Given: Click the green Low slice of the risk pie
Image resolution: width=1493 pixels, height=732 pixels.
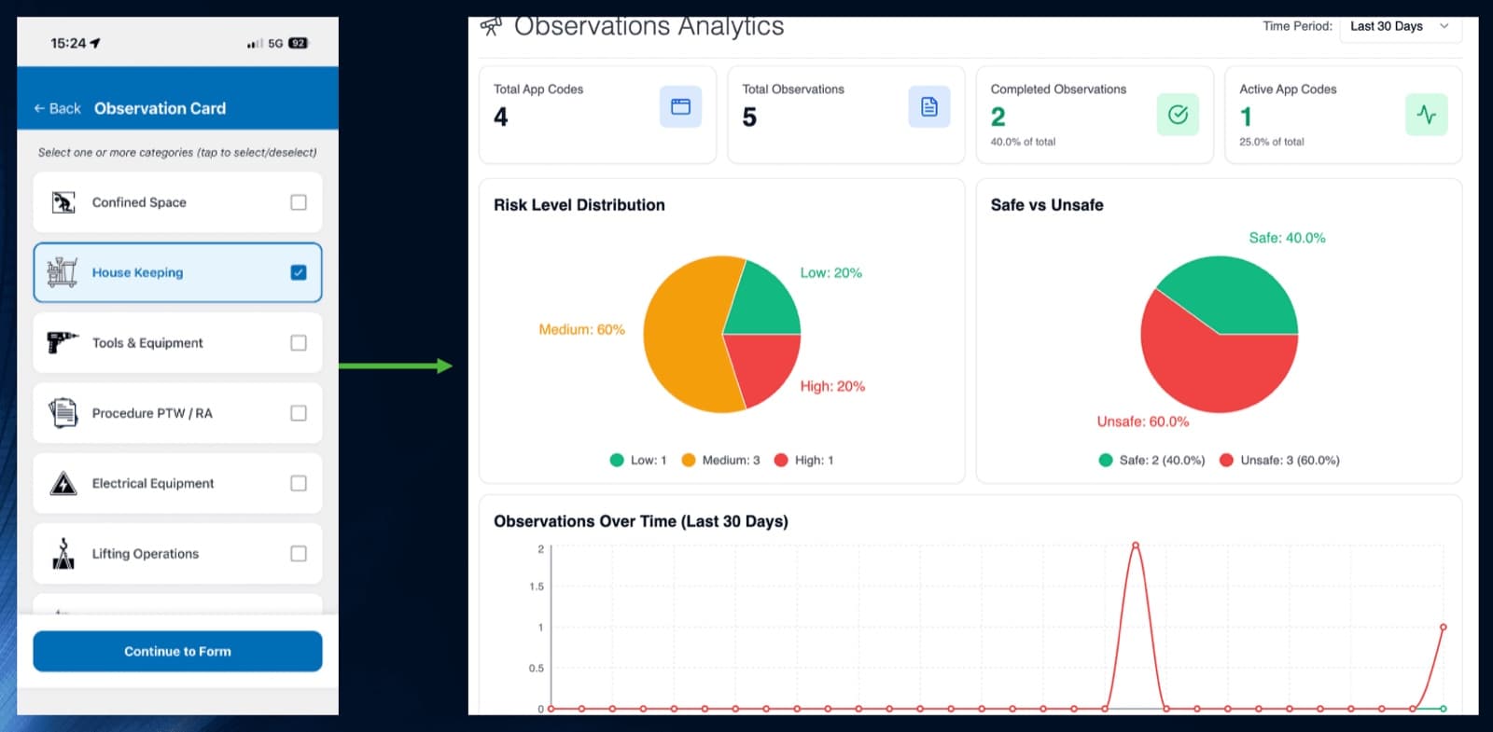Looking at the screenshot, I should (x=760, y=303).
